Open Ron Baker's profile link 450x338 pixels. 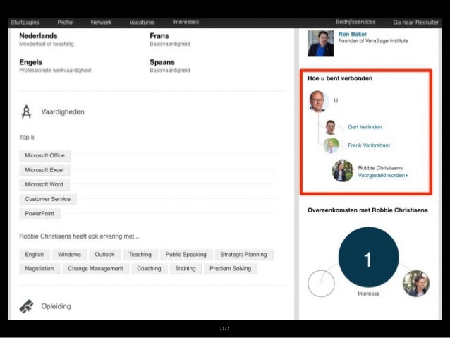tap(353, 34)
